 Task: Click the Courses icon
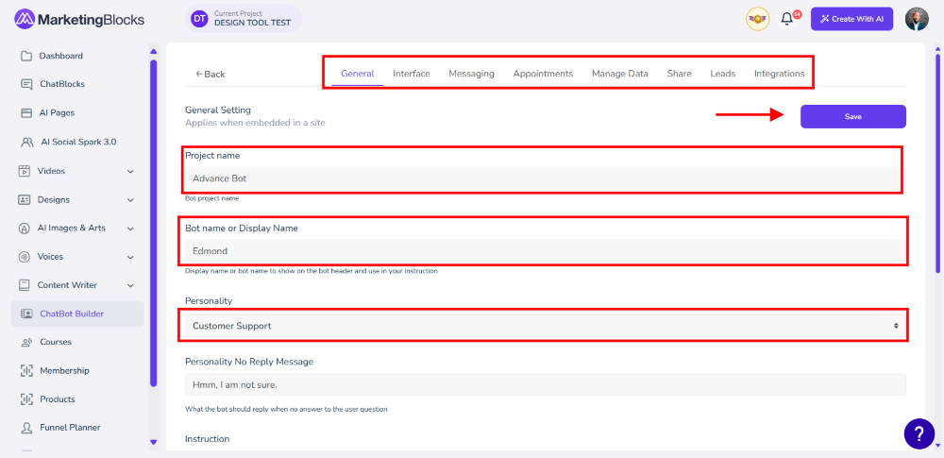26,342
